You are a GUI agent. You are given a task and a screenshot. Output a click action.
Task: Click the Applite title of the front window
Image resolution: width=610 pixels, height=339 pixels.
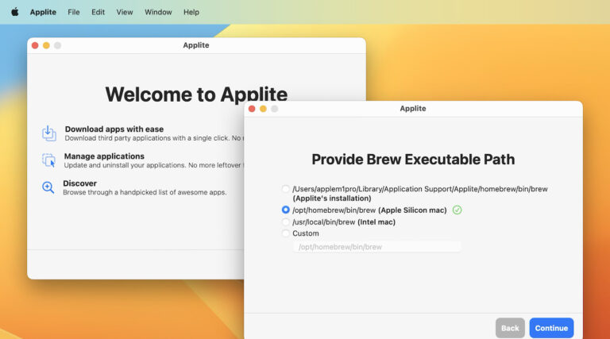click(413, 109)
